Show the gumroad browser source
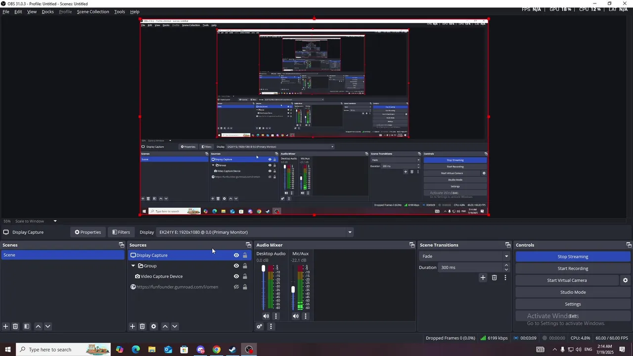Screen dimensions: 633x356 (236, 287)
